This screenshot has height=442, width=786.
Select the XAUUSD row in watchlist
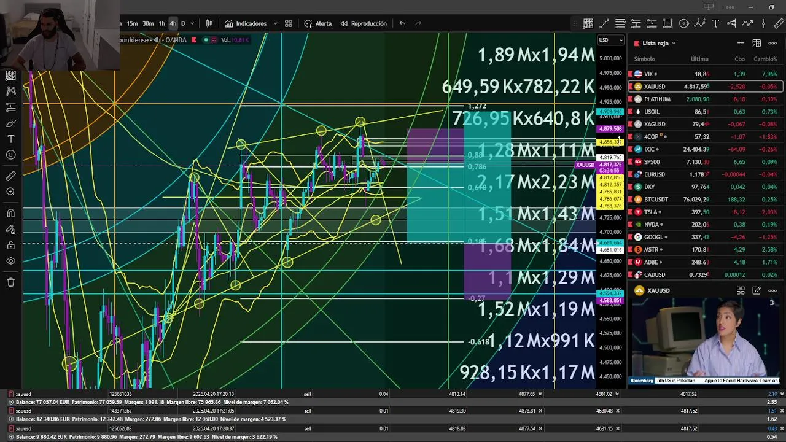(x=705, y=87)
